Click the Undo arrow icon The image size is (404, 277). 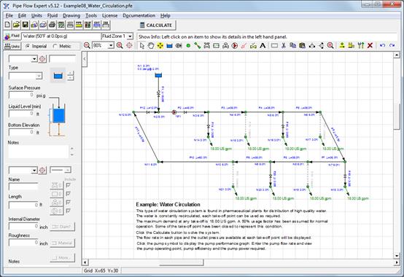(x=382, y=46)
